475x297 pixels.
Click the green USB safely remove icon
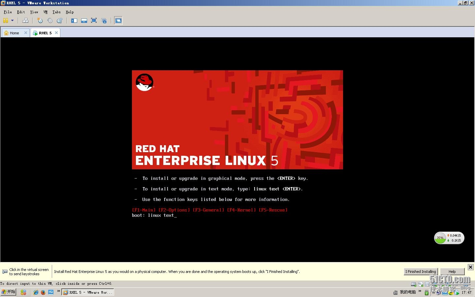(427, 292)
